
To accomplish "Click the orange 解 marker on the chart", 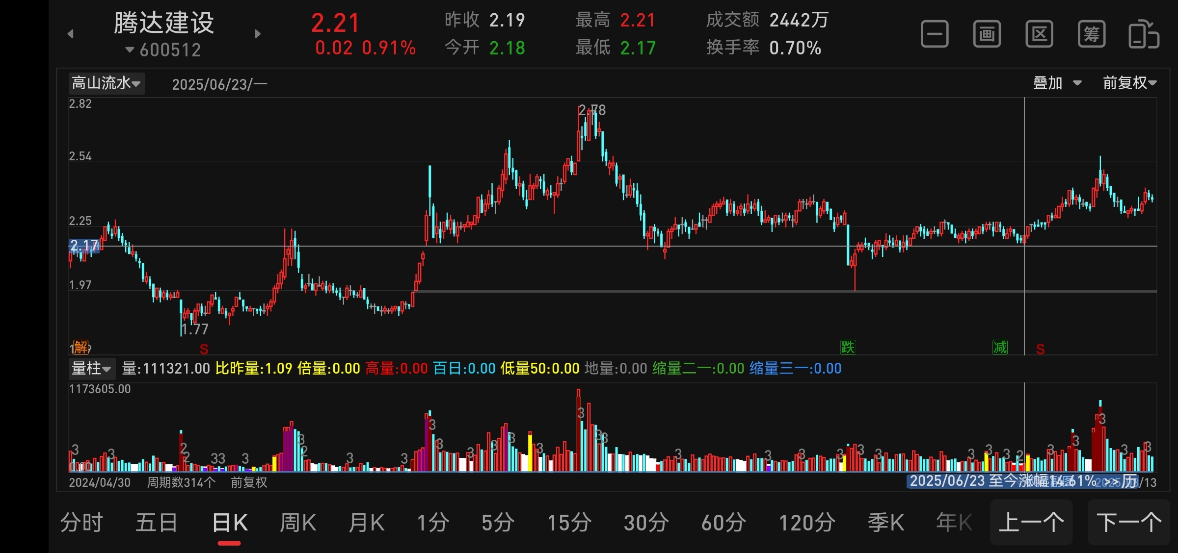I will (81, 347).
